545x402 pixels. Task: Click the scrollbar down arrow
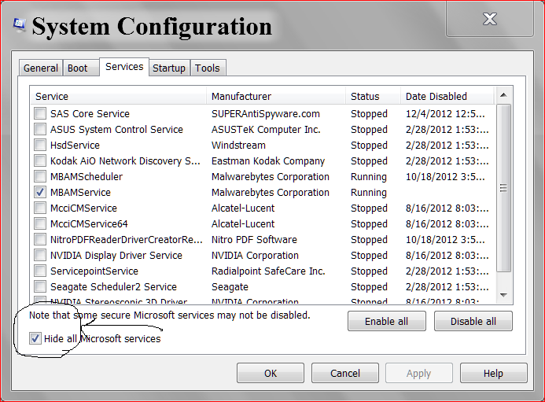503,295
